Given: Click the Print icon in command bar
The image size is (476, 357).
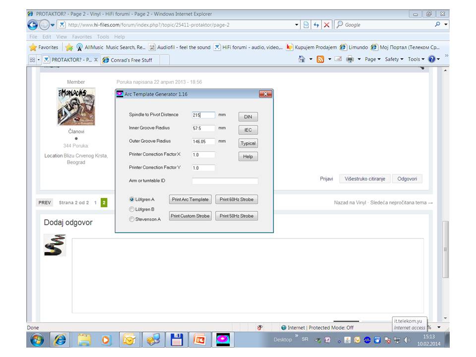Looking at the screenshot, I should [x=350, y=59].
